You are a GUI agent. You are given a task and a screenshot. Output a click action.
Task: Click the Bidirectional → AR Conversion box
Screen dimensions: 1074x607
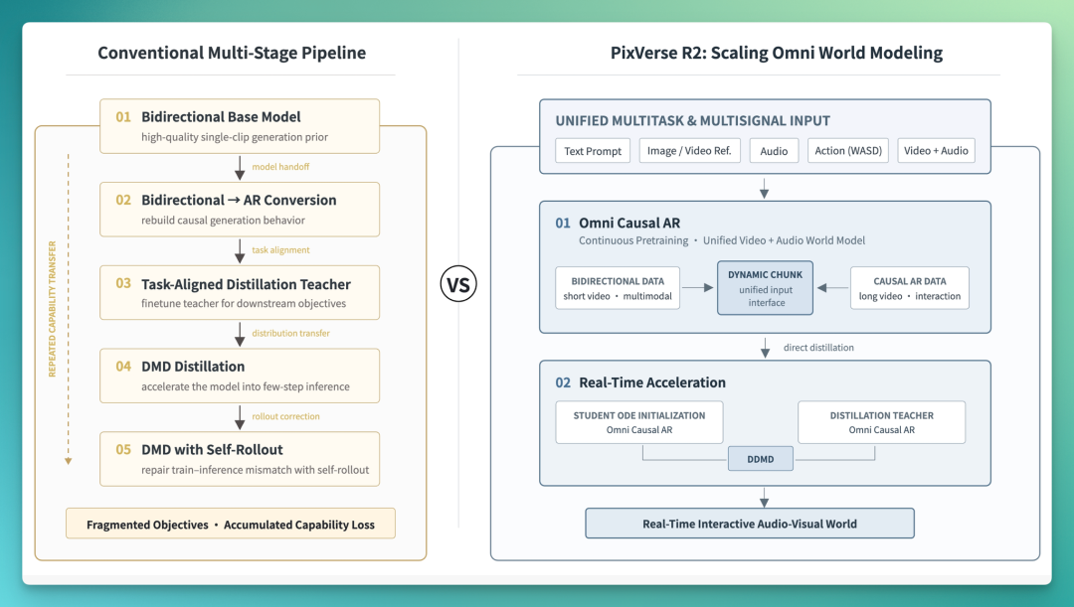(240, 210)
